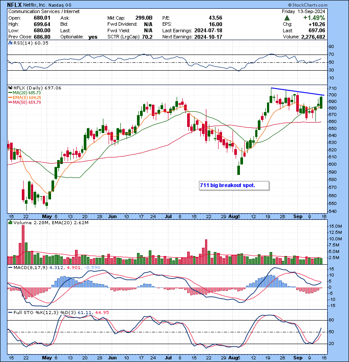The image size is (349, 362).
Task: Click the +1.49% percent change
Action: 314,18
